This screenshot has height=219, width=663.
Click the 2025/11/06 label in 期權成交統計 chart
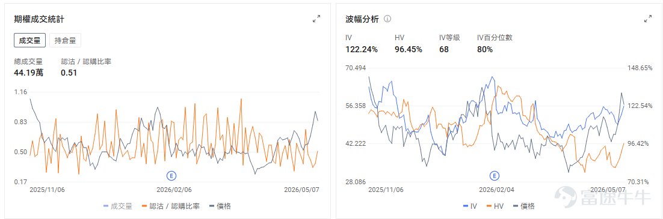click(x=48, y=190)
